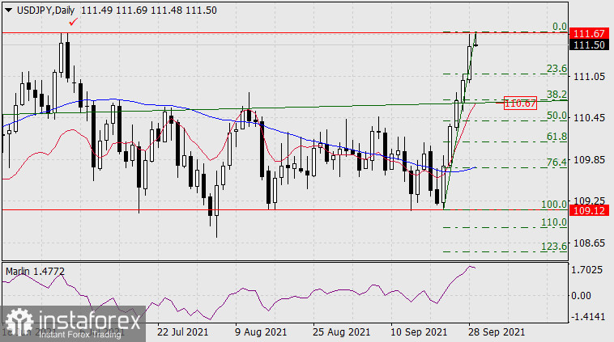This screenshot has height=342, width=614.
Task: Select the 38.2 Fibonacci level label
Action: click(x=556, y=95)
